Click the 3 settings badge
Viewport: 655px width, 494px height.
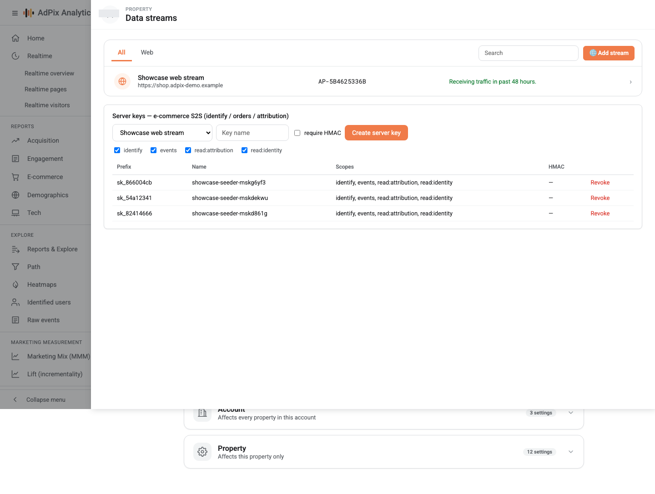[x=541, y=413]
